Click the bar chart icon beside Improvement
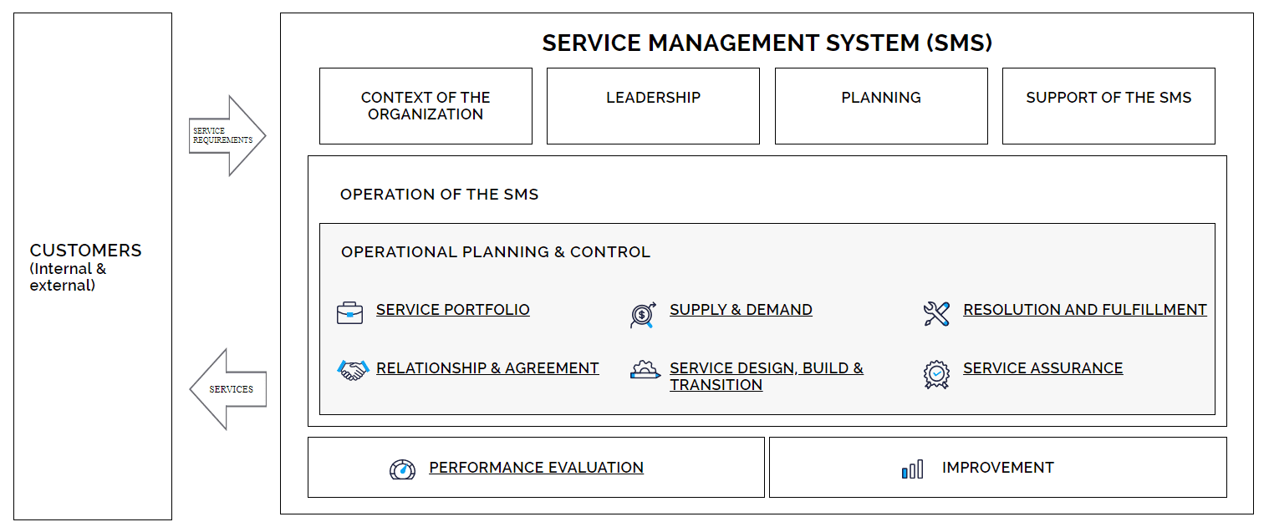The image size is (1269, 527). click(912, 469)
